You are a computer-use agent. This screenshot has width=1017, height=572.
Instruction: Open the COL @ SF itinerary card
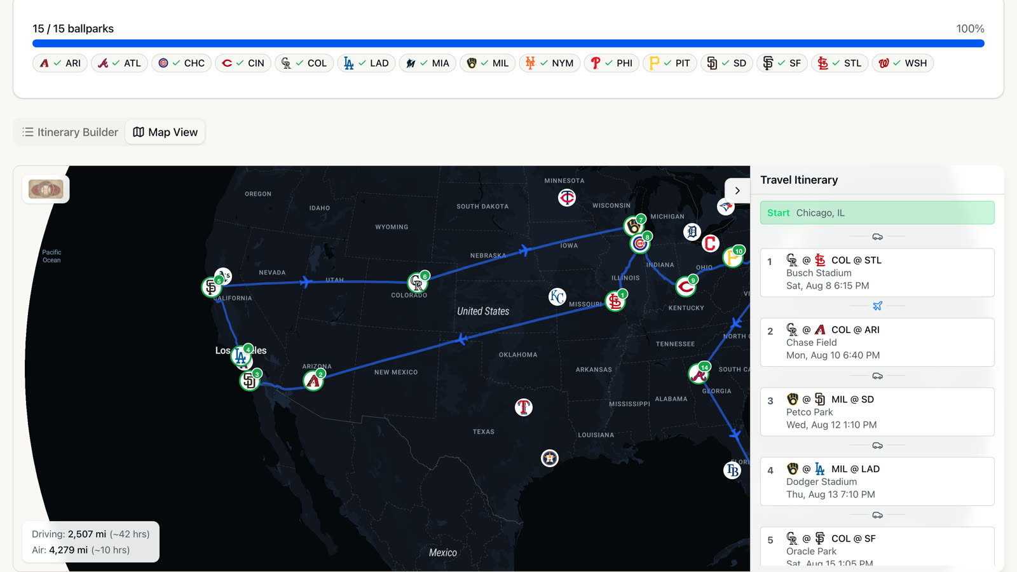[877, 547]
